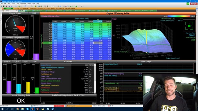The height and width of the screenshot is (111, 198).
Task: Click Engine Speed [rpm] trace in Time Graph
Action: (x=111, y=64)
